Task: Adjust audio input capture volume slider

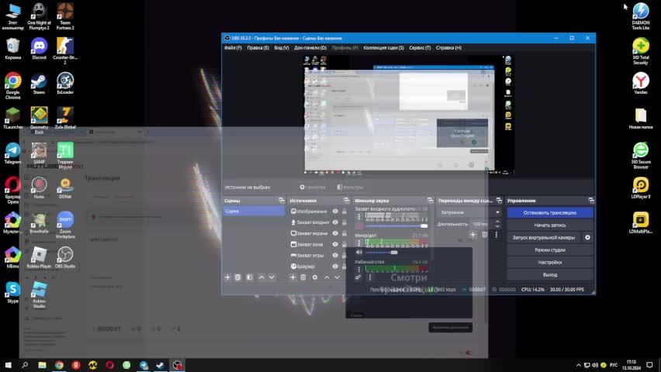Action: (396, 226)
